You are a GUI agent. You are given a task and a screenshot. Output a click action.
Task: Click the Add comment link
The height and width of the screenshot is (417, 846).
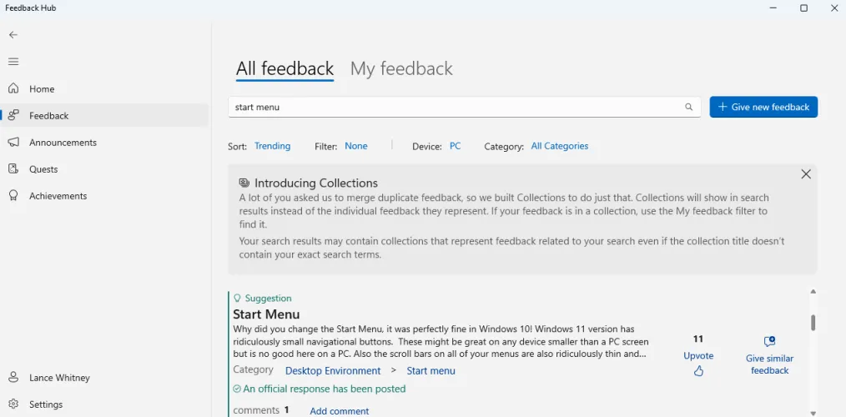[339, 410]
